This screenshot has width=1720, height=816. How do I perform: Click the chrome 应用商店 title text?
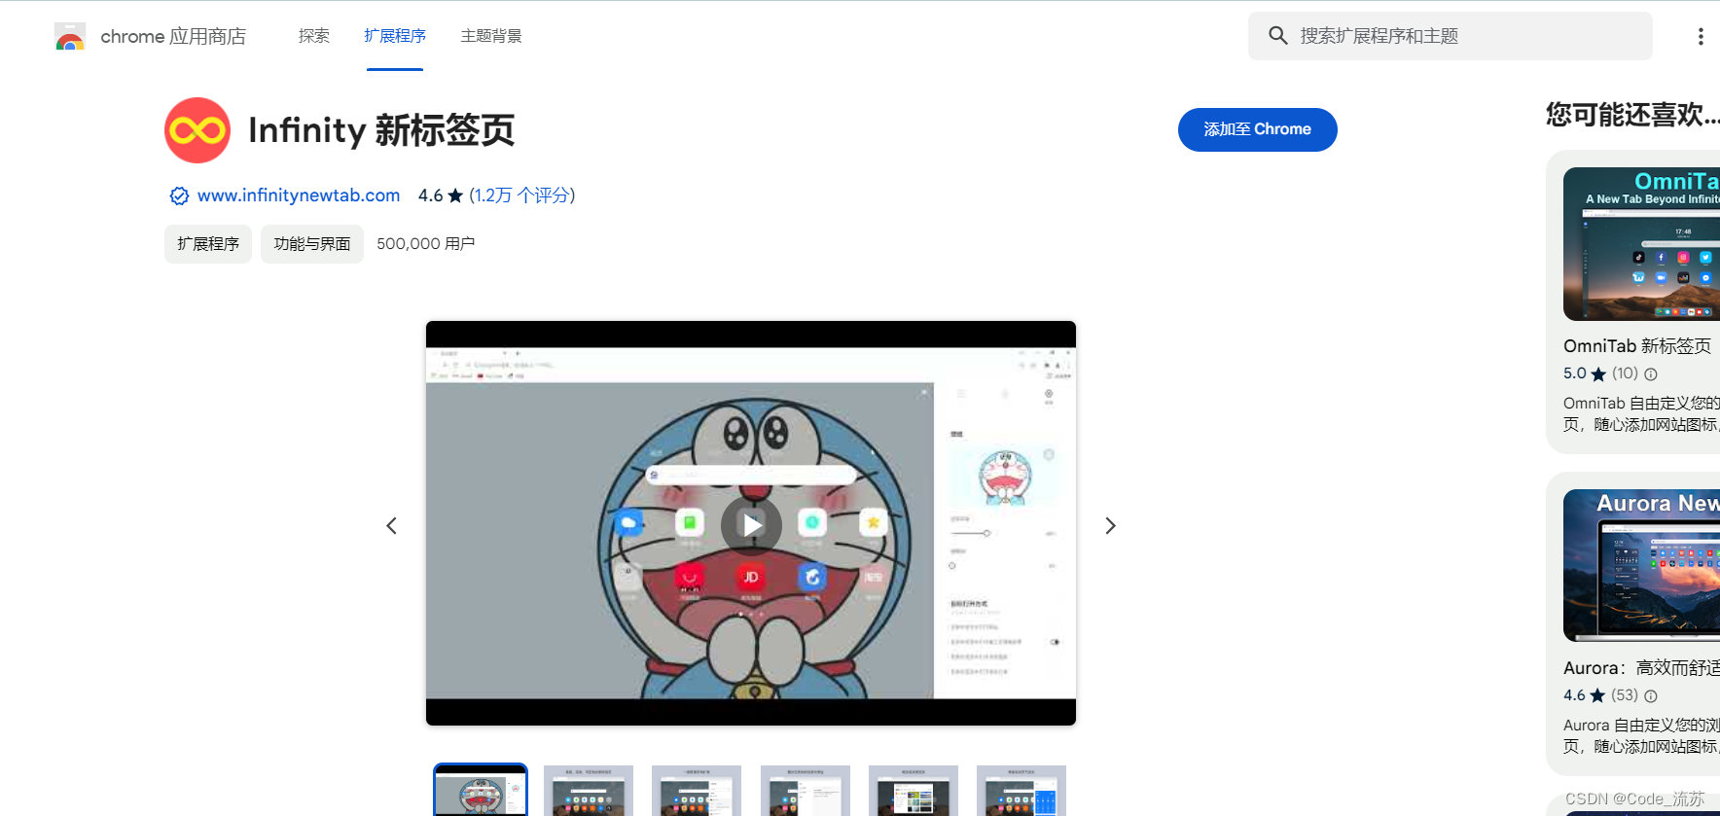click(173, 37)
